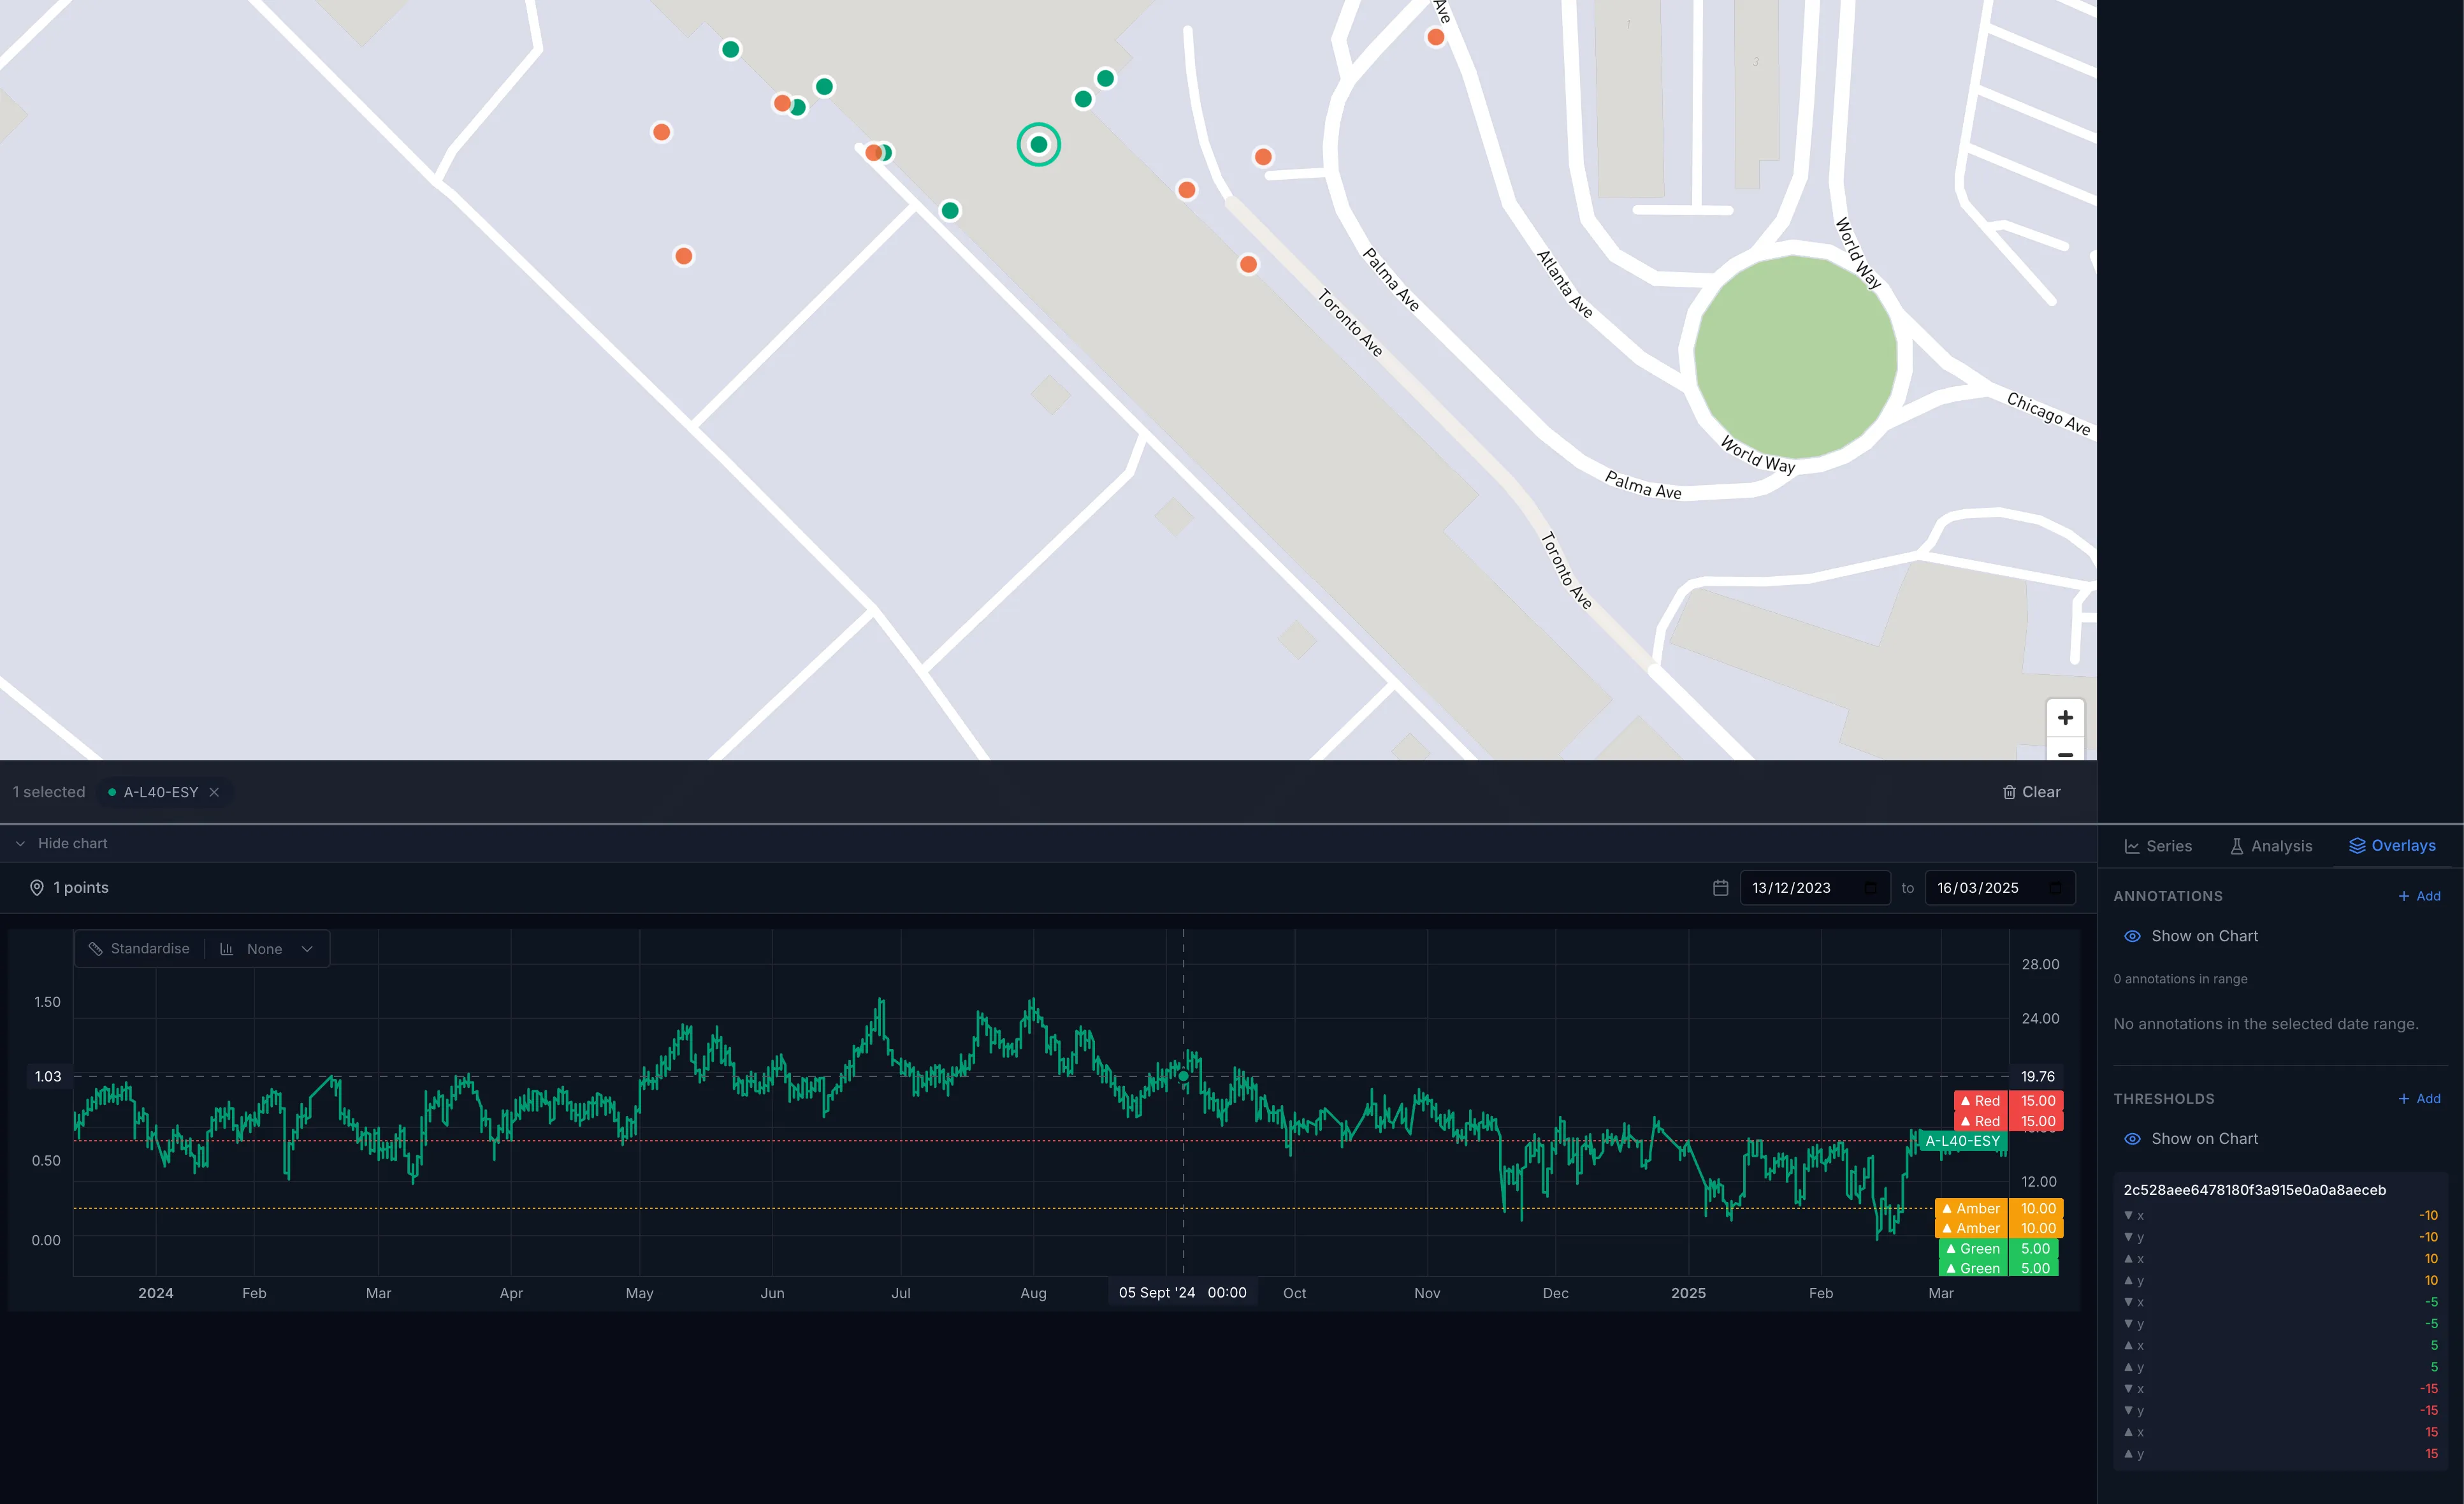
Task: Switch to the Series tab
Action: [2157, 846]
